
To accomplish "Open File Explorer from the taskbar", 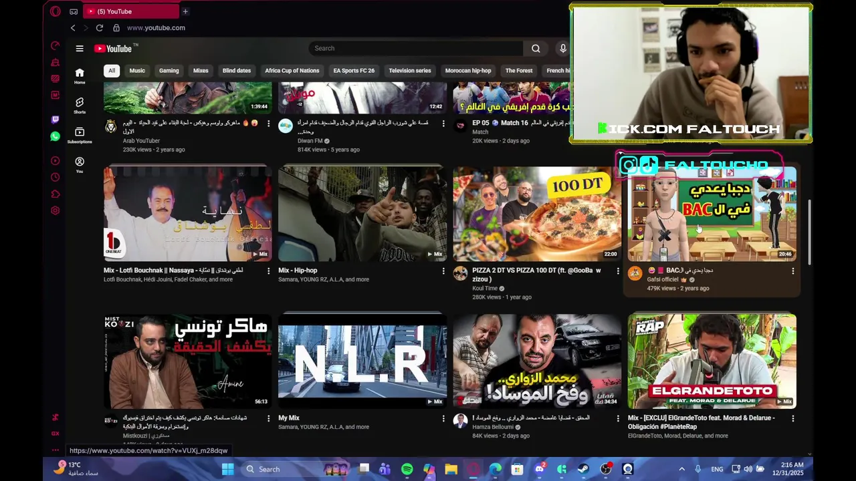I will click(x=451, y=469).
